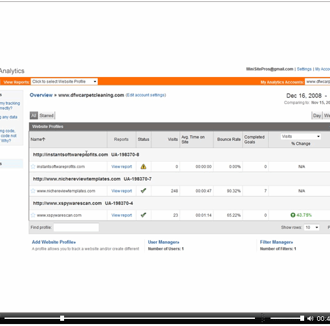Image resolution: width=330 pixels, height=326 pixels.
Task: Click the http://www.nichereviewtemplates.com UA-198370-7 heading
Action: [93, 179]
